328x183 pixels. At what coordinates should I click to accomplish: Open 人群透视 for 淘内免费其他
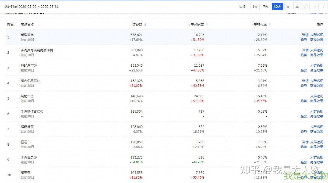317,81
